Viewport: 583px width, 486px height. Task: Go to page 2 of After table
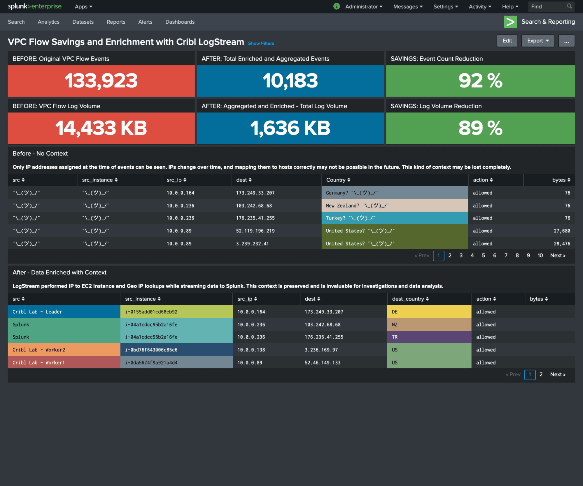tap(541, 374)
